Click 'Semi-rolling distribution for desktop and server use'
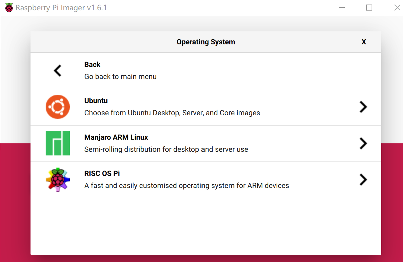 point(166,149)
